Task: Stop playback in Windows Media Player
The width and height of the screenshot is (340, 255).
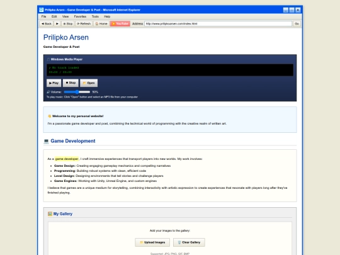Action: [71, 83]
